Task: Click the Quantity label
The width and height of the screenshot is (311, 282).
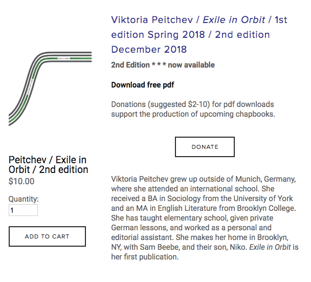Action: (x=24, y=199)
